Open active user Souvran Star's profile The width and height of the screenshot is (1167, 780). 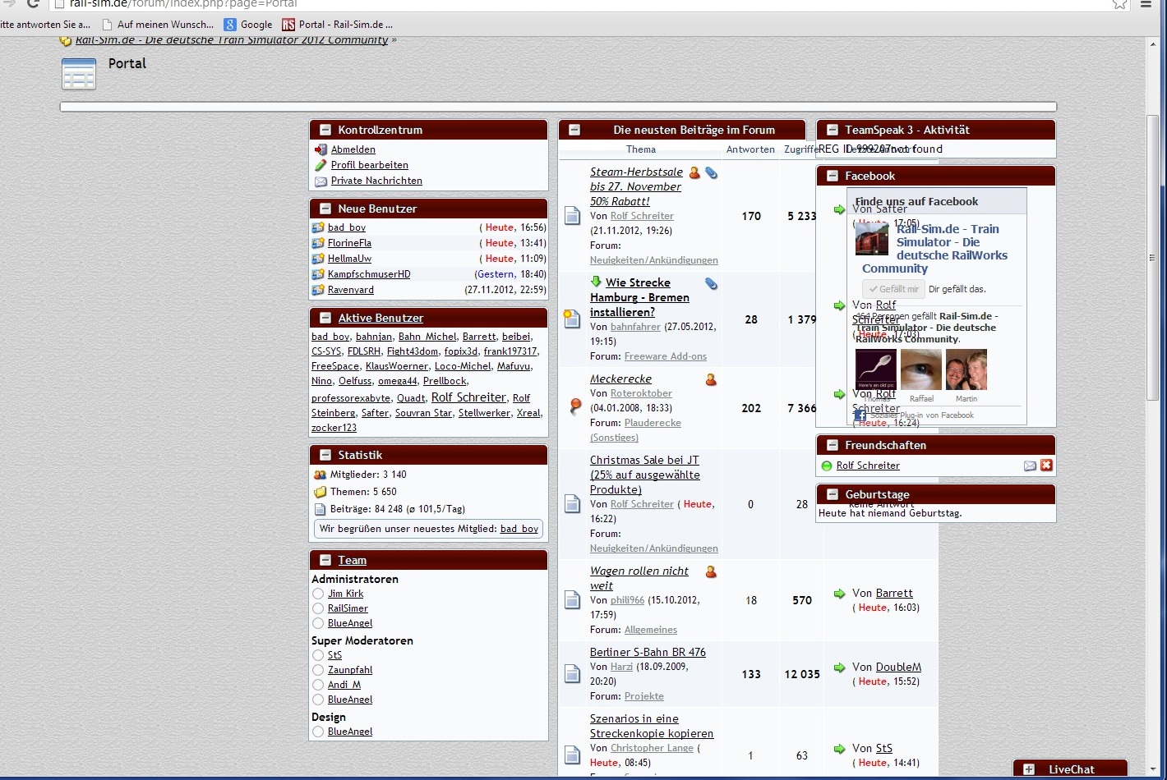423,413
